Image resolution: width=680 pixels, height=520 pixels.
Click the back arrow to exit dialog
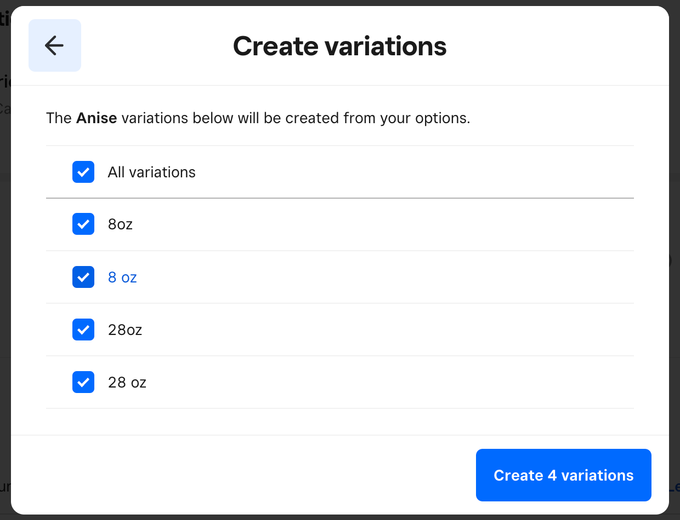[x=54, y=45]
